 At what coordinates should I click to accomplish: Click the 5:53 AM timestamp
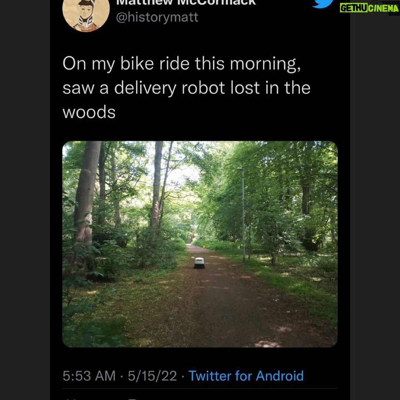[89, 376]
